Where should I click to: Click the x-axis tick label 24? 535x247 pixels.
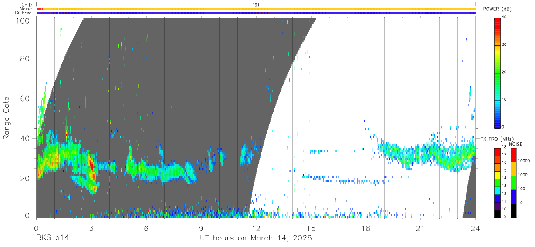pyautogui.click(x=476, y=228)
